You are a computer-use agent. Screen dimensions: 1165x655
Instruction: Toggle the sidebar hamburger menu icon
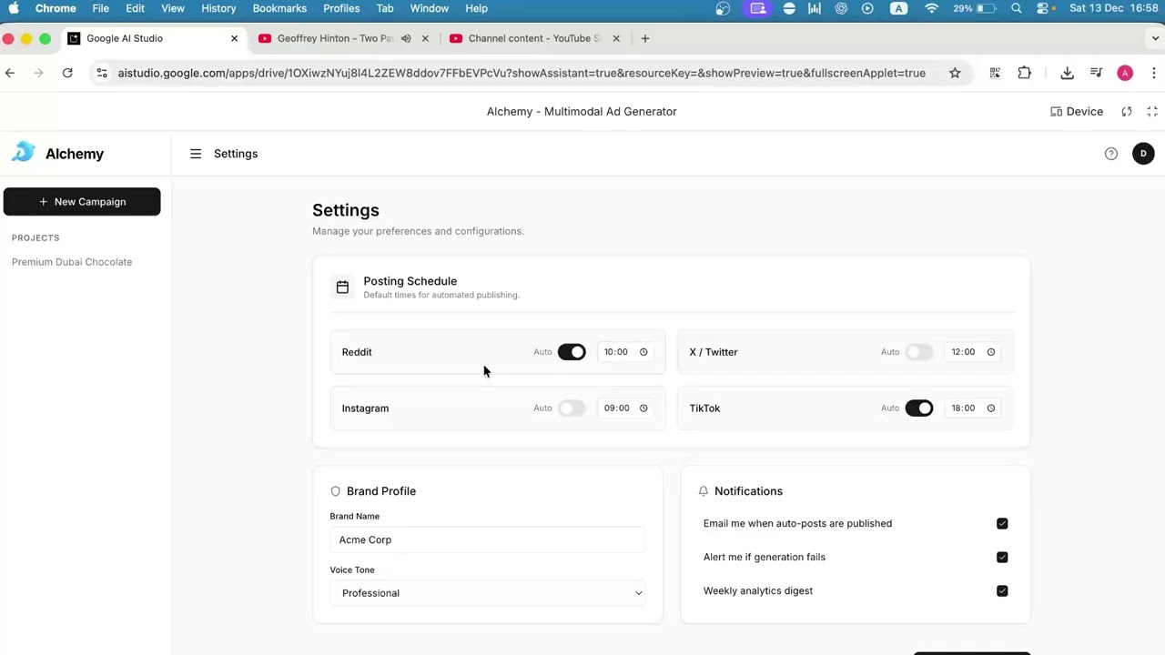196,154
